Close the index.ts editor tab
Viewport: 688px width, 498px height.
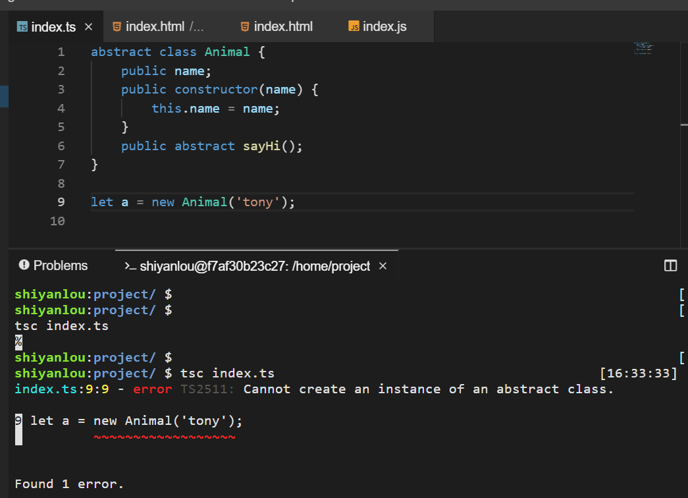tap(89, 27)
